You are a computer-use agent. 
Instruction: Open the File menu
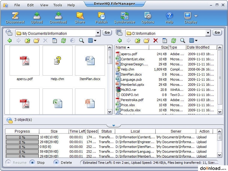click(17, 5)
